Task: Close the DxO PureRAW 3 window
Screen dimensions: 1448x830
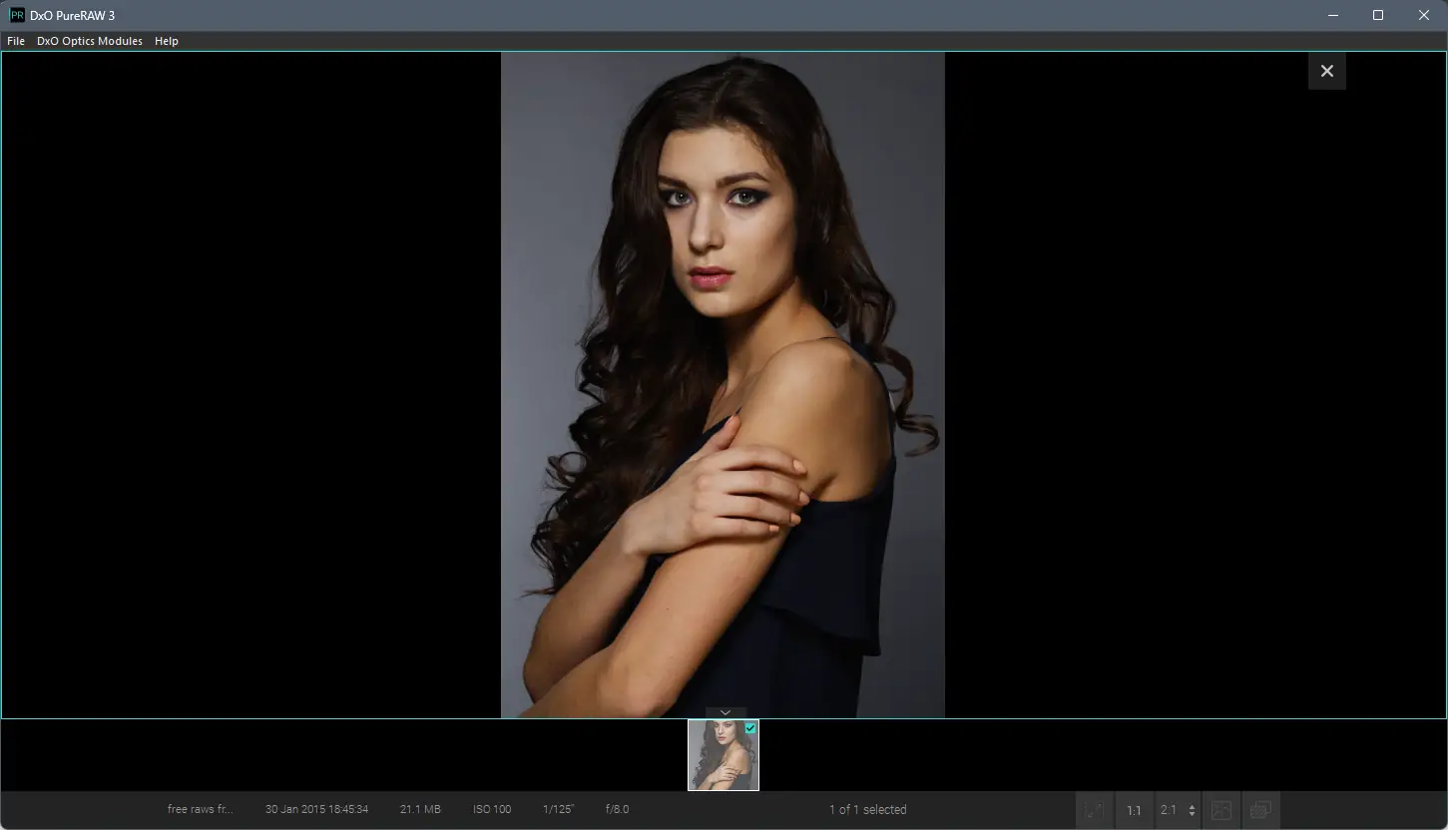Action: (1424, 15)
